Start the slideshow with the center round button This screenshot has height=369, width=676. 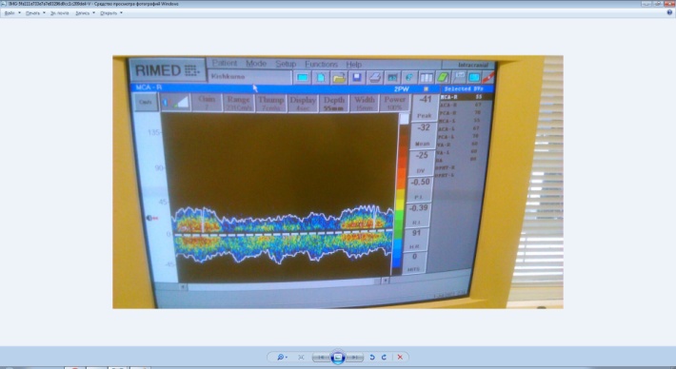[x=338, y=357]
